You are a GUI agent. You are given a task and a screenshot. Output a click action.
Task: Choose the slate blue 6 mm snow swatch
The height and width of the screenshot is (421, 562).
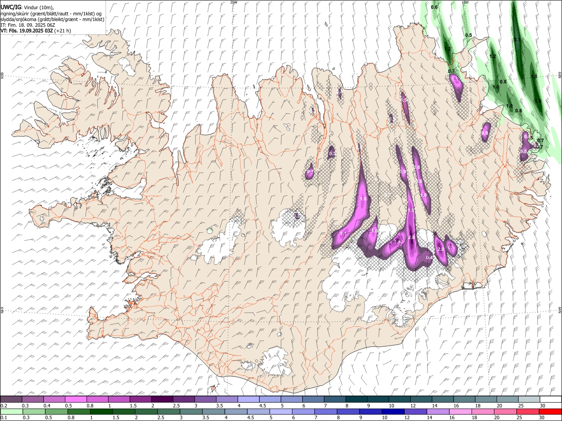coord(313,399)
